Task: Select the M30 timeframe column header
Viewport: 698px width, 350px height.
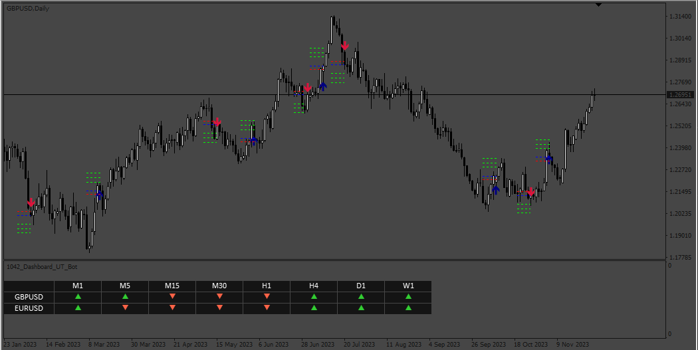Action: 219,286
